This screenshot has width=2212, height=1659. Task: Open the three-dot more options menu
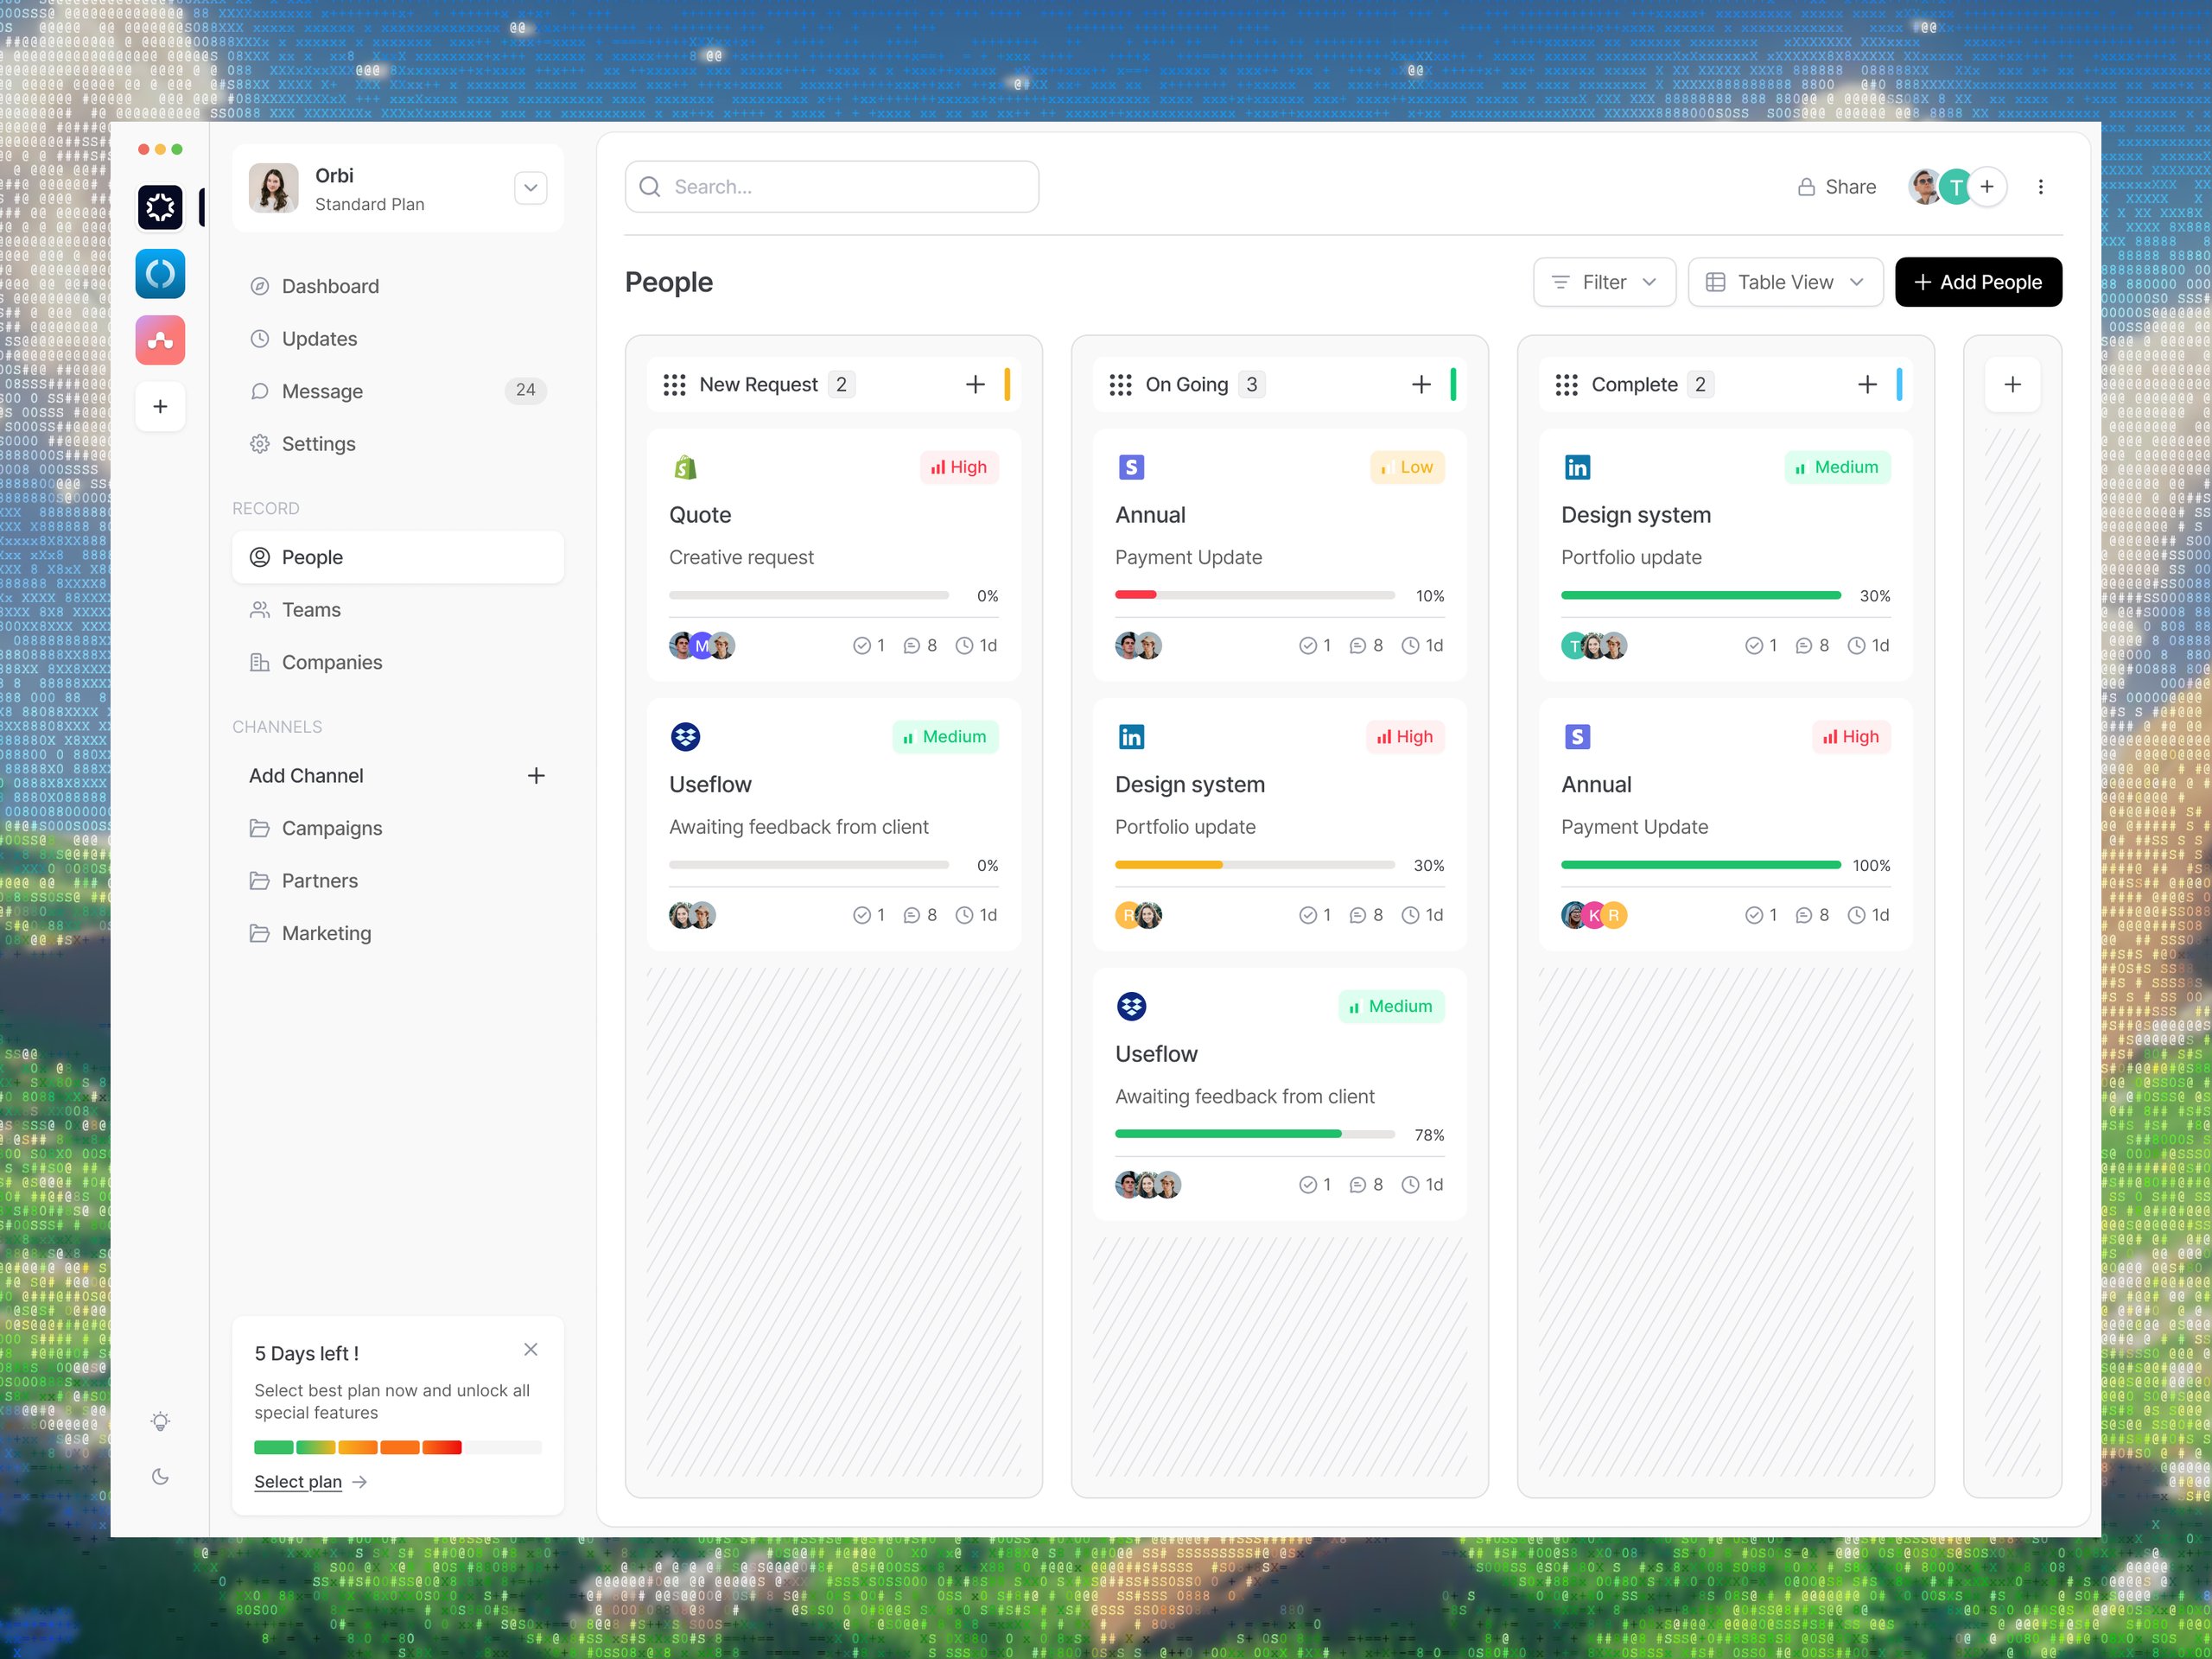point(2041,187)
